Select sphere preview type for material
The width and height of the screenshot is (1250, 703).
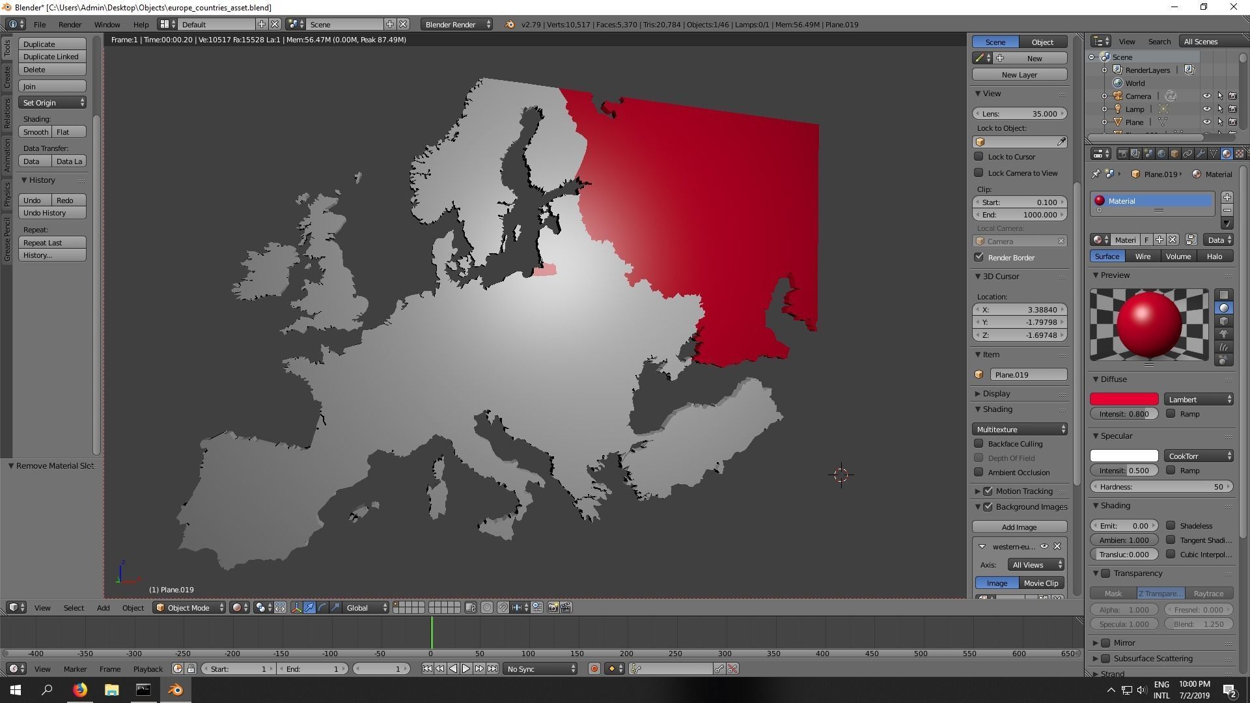click(x=1224, y=308)
